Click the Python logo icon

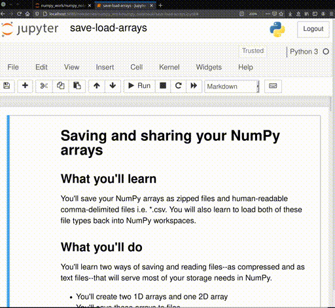point(277,29)
